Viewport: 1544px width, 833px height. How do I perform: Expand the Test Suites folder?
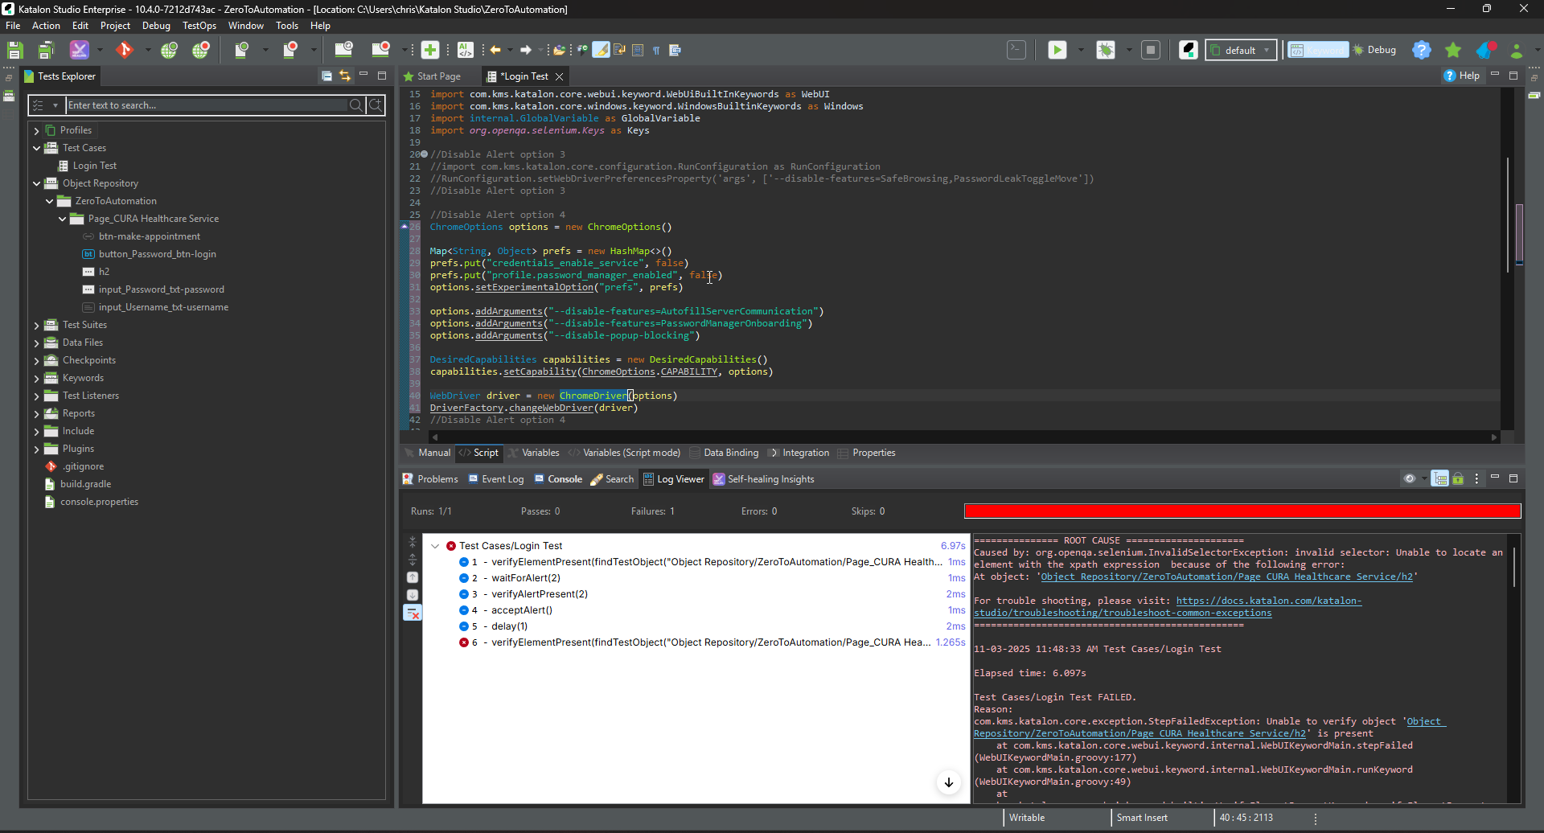36,325
